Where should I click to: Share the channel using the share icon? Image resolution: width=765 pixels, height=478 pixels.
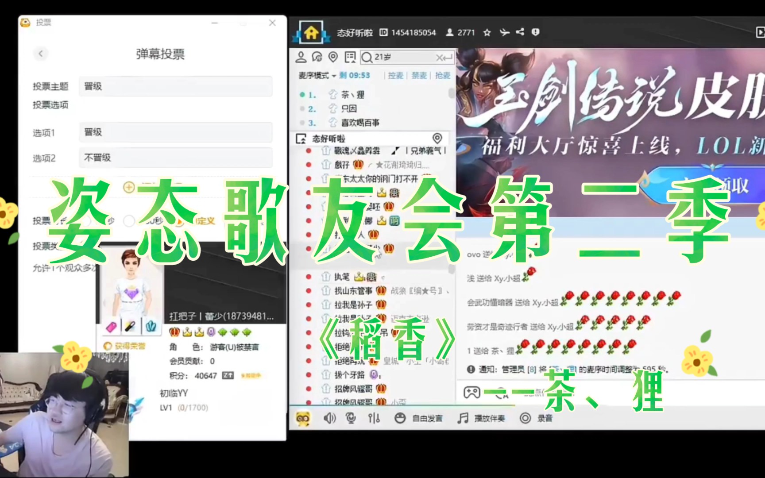coord(520,32)
